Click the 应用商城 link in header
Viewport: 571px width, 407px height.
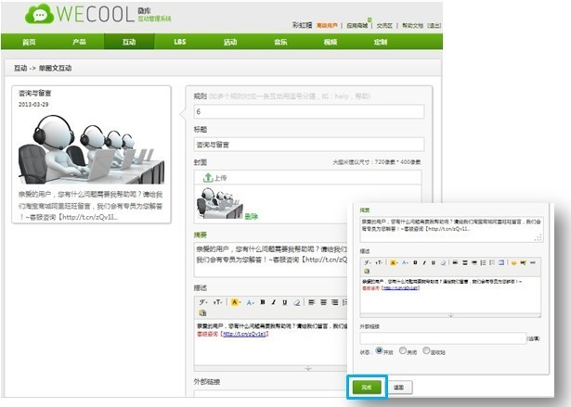tap(357, 25)
